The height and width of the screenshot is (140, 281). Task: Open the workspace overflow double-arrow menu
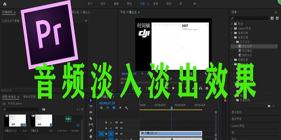[x=195, y=4]
